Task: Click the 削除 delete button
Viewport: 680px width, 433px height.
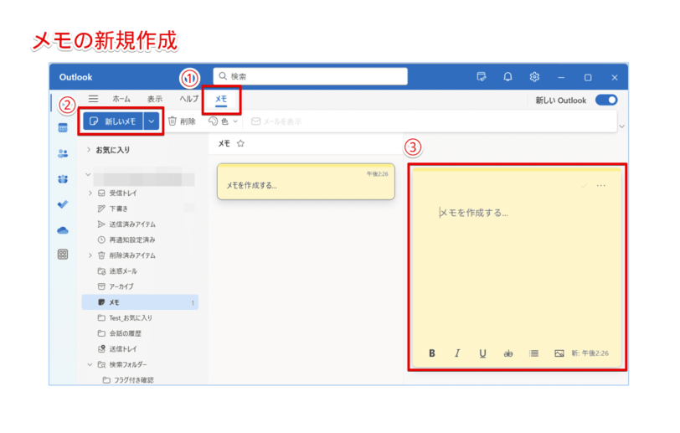Action: pos(182,121)
